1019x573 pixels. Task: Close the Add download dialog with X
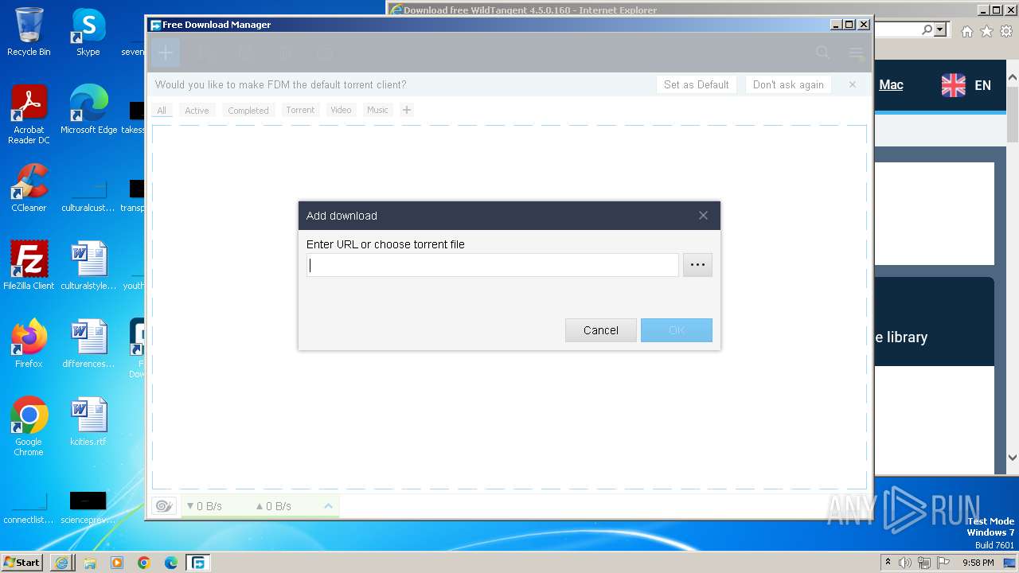703,216
